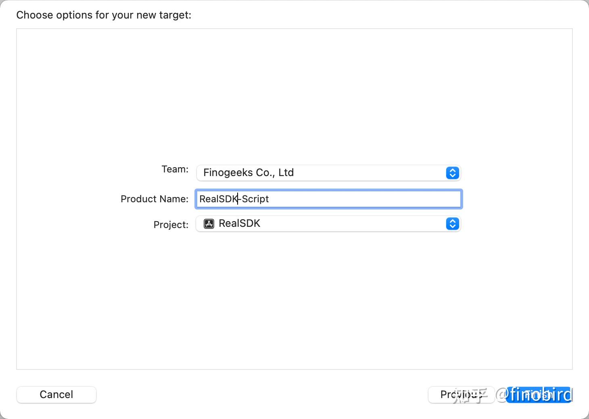
Task: Click the blue Finish button
Action: click(539, 394)
